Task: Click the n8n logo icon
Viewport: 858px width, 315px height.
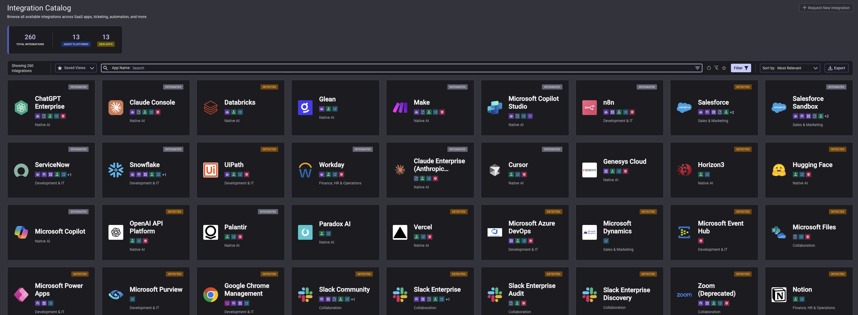Action: click(x=589, y=108)
